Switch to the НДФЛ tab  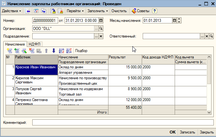[35, 44]
